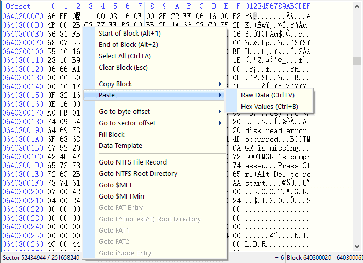The width and height of the screenshot is (363, 263).
Task: Paste as Hex Values
Action: [x=269, y=107]
